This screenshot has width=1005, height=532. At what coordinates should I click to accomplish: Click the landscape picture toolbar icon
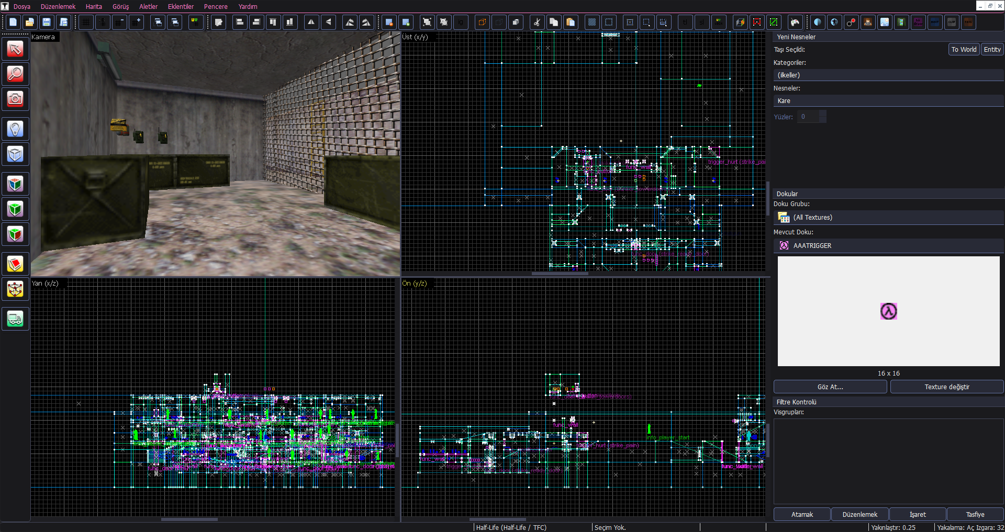coord(885,22)
